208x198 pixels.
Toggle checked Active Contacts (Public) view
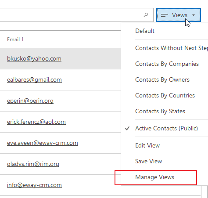(166, 128)
